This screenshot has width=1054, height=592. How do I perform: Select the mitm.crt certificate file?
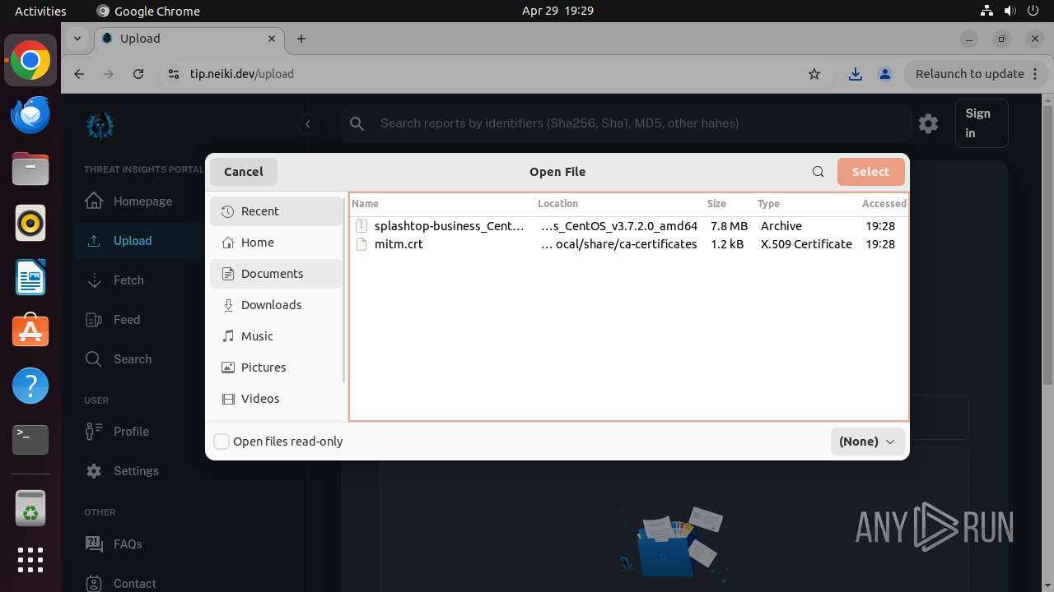[x=629, y=244]
